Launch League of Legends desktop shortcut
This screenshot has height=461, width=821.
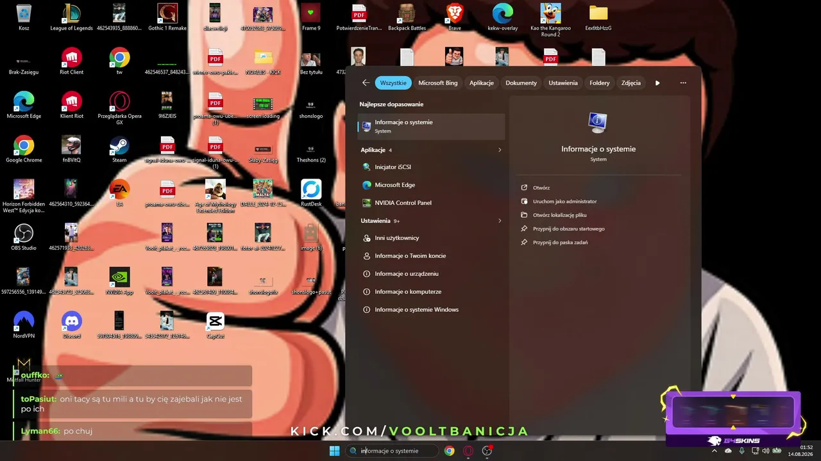(x=71, y=17)
